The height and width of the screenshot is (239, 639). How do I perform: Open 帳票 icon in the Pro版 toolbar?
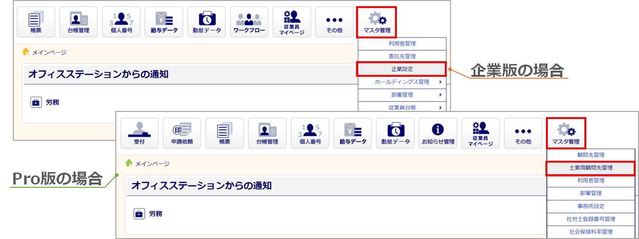point(225,133)
